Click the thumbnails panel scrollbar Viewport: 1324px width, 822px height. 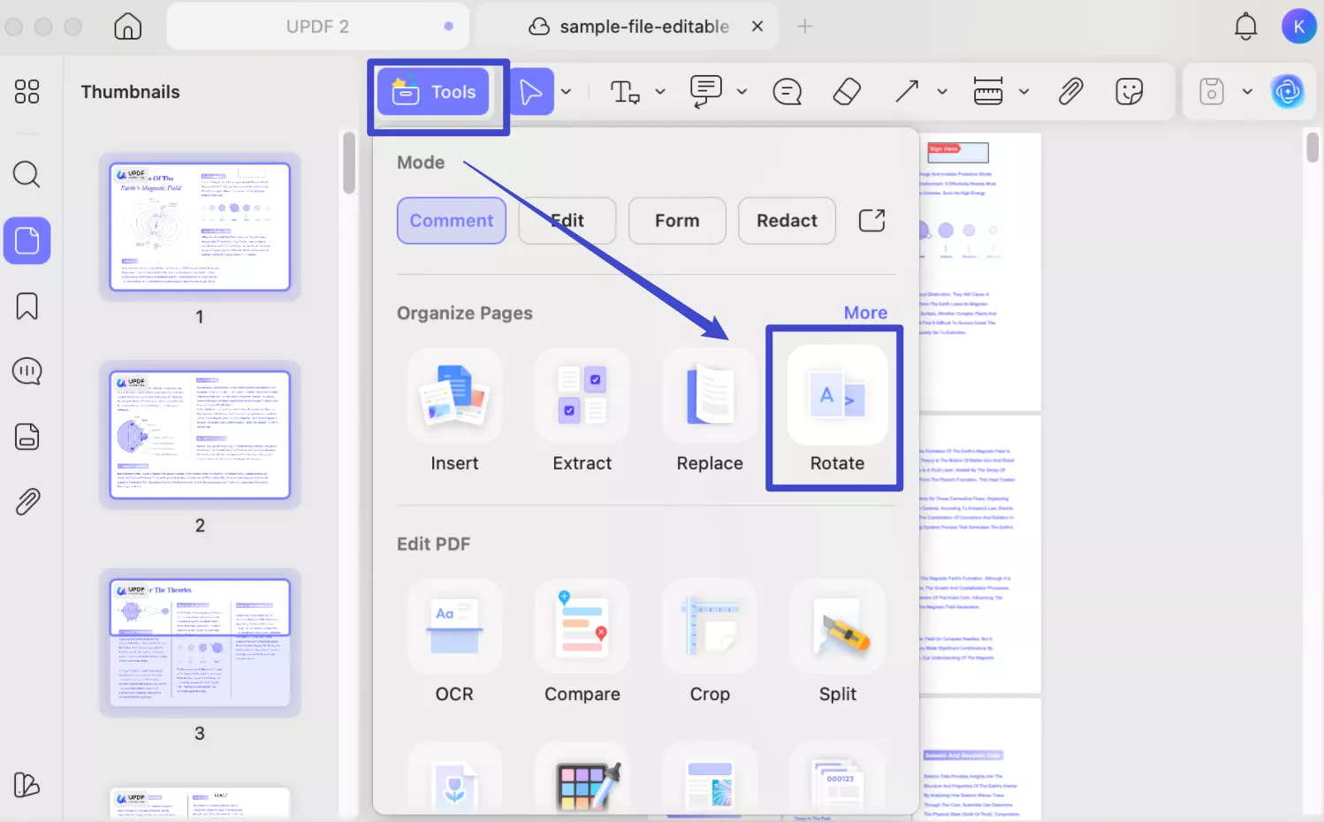click(349, 163)
